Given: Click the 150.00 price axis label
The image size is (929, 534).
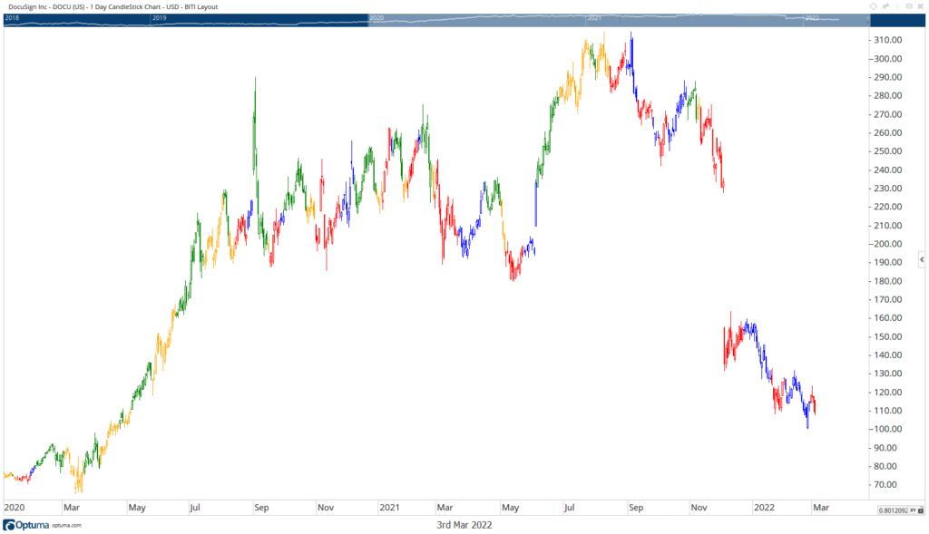Looking at the screenshot, I should 887,336.
